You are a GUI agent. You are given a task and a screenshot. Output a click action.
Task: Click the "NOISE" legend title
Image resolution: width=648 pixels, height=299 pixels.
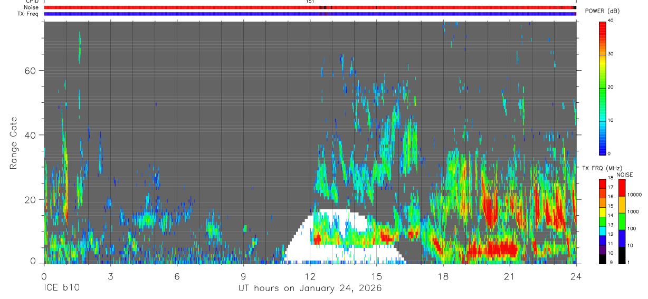[x=624, y=175]
